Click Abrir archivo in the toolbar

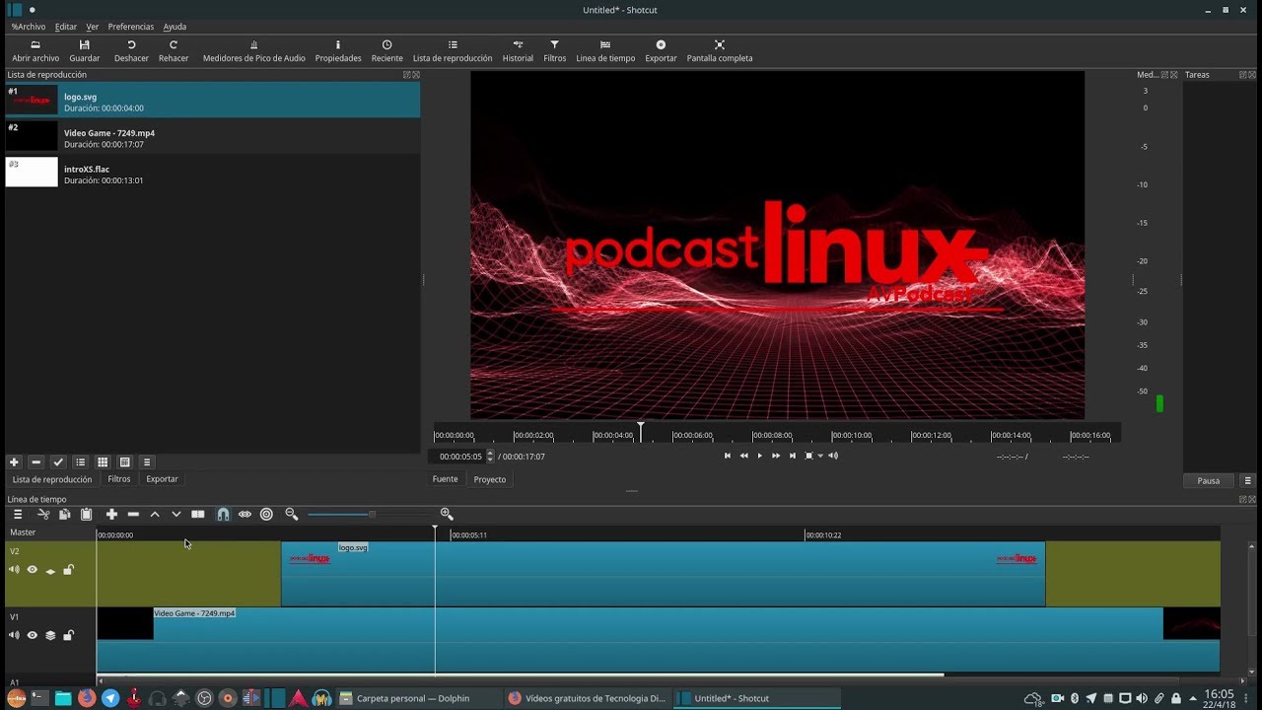pyautogui.click(x=35, y=51)
